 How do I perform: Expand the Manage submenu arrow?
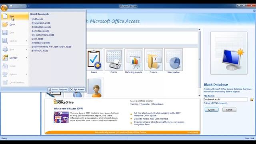(x=26, y=58)
